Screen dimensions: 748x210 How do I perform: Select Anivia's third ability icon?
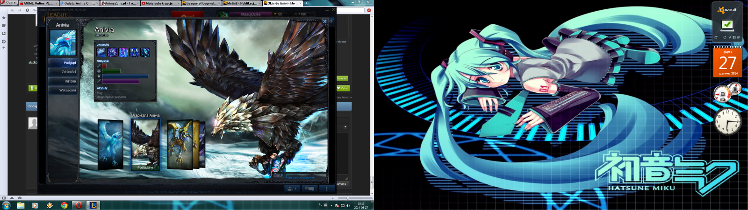[x=123, y=52]
